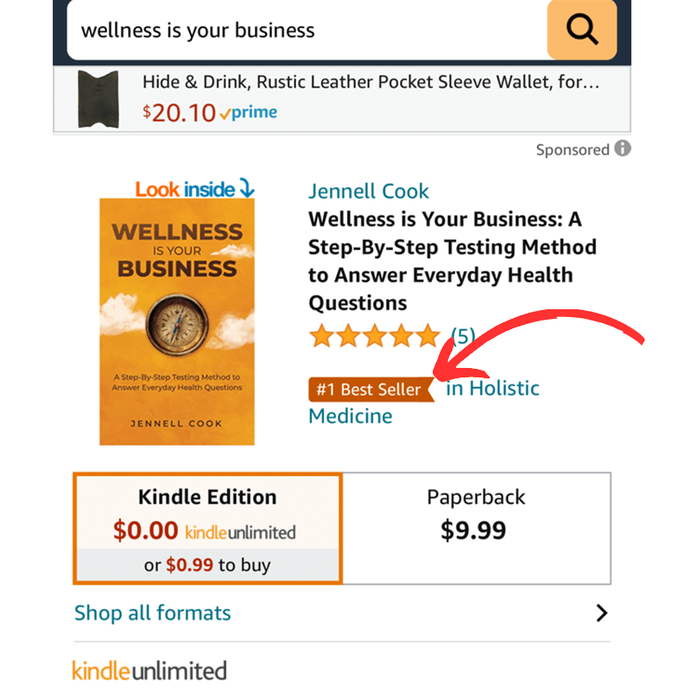This screenshot has height=691, width=691.
Task: Click the magnifying glass search button
Action: click(x=581, y=30)
